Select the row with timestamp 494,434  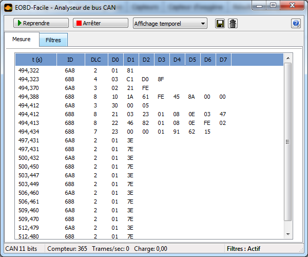click(149, 132)
